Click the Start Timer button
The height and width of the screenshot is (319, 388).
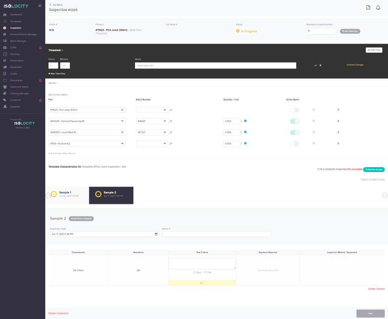[374, 50]
